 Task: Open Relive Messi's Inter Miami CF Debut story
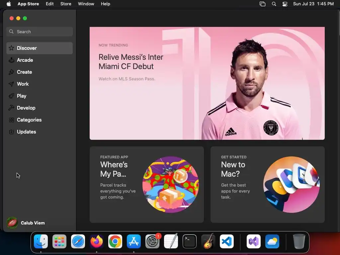click(x=207, y=83)
